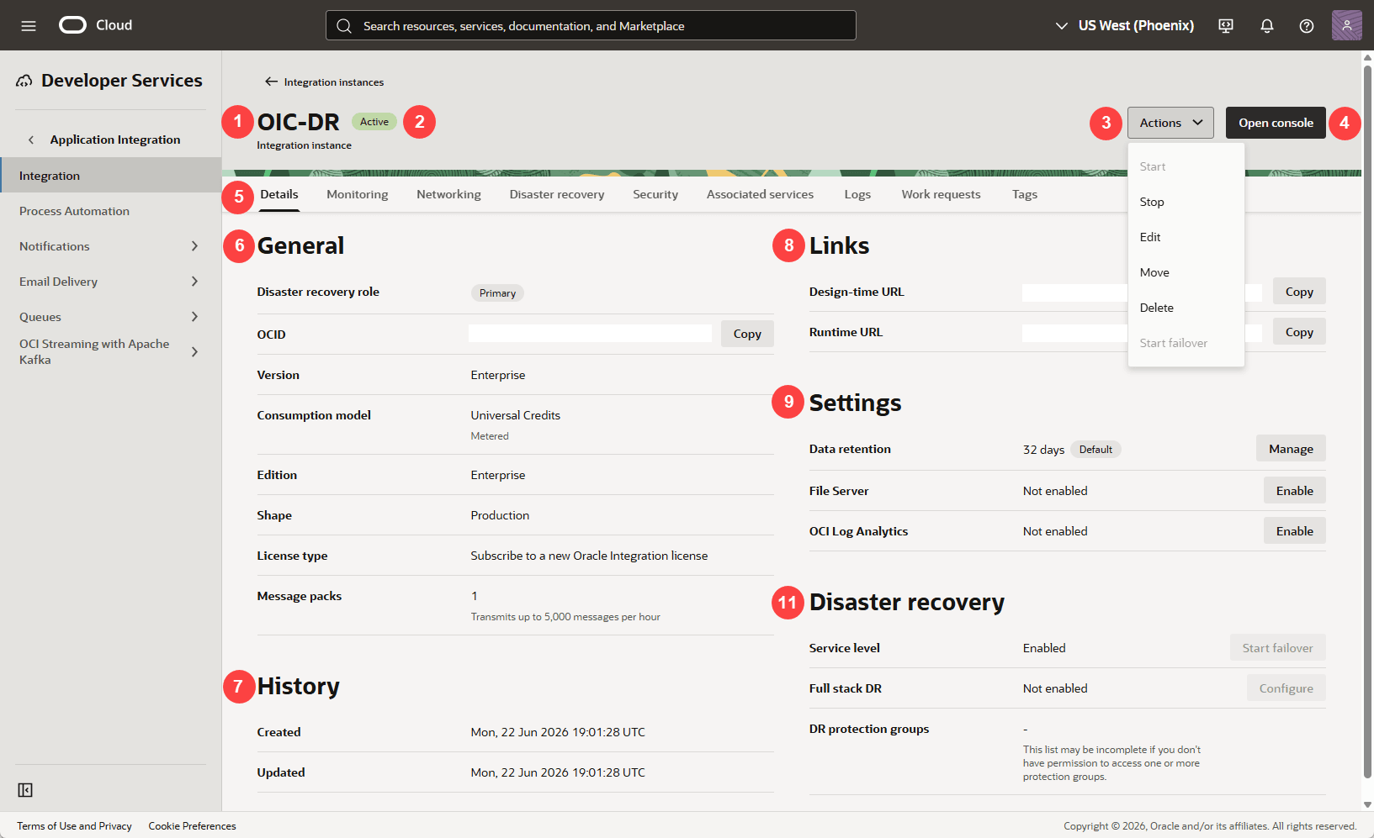This screenshot has height=838, width=1374.
Task: Click the Integration instances breadcrumb link
Action: (333, 82)
